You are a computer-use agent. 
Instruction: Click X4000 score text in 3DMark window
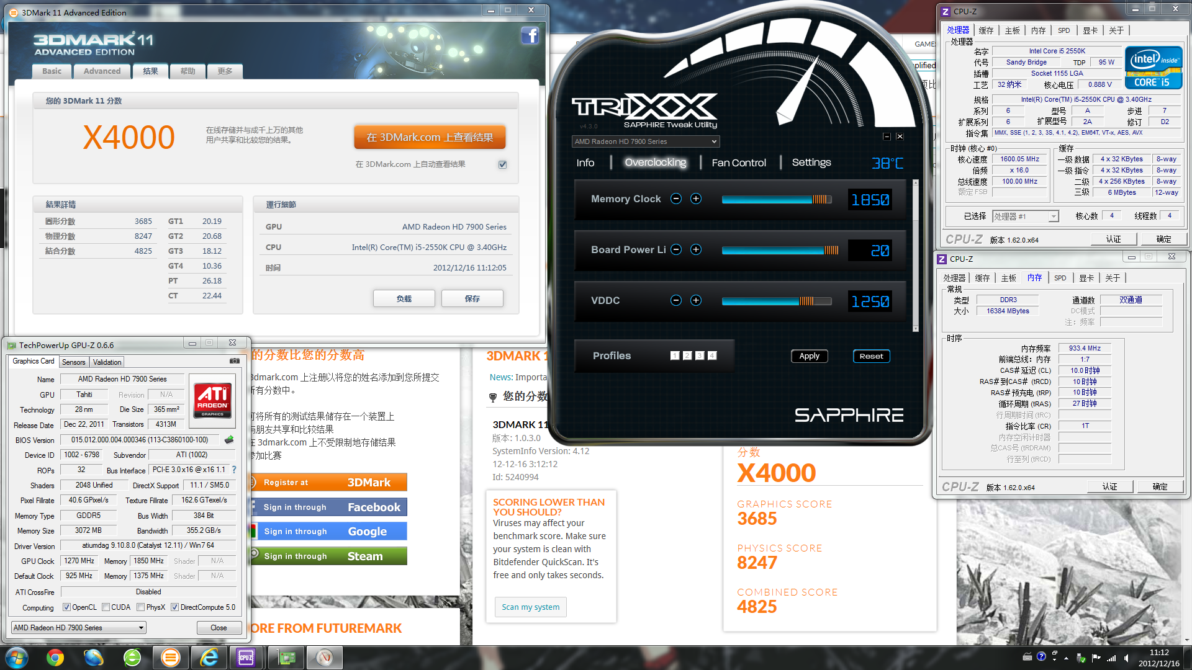click(x=129, y=137)
